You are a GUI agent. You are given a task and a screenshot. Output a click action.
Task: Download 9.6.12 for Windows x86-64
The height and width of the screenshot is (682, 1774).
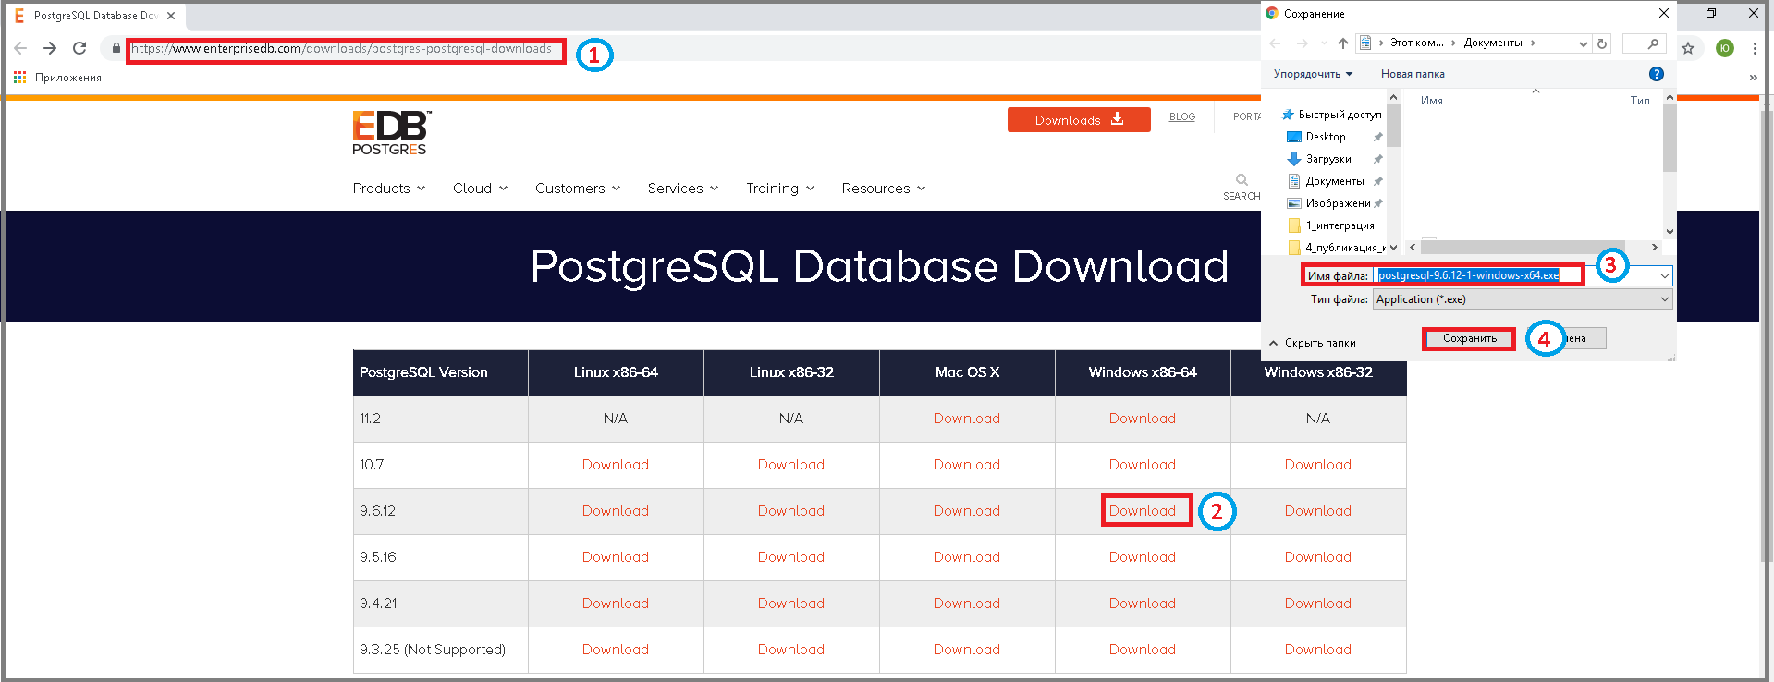pos(1143,511)
